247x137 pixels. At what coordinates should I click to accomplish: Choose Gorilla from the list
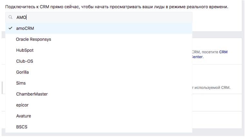99,72
